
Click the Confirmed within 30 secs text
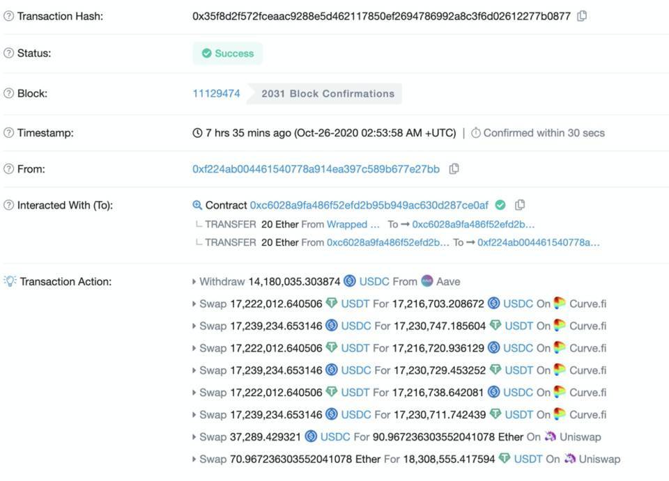point(544,133)
